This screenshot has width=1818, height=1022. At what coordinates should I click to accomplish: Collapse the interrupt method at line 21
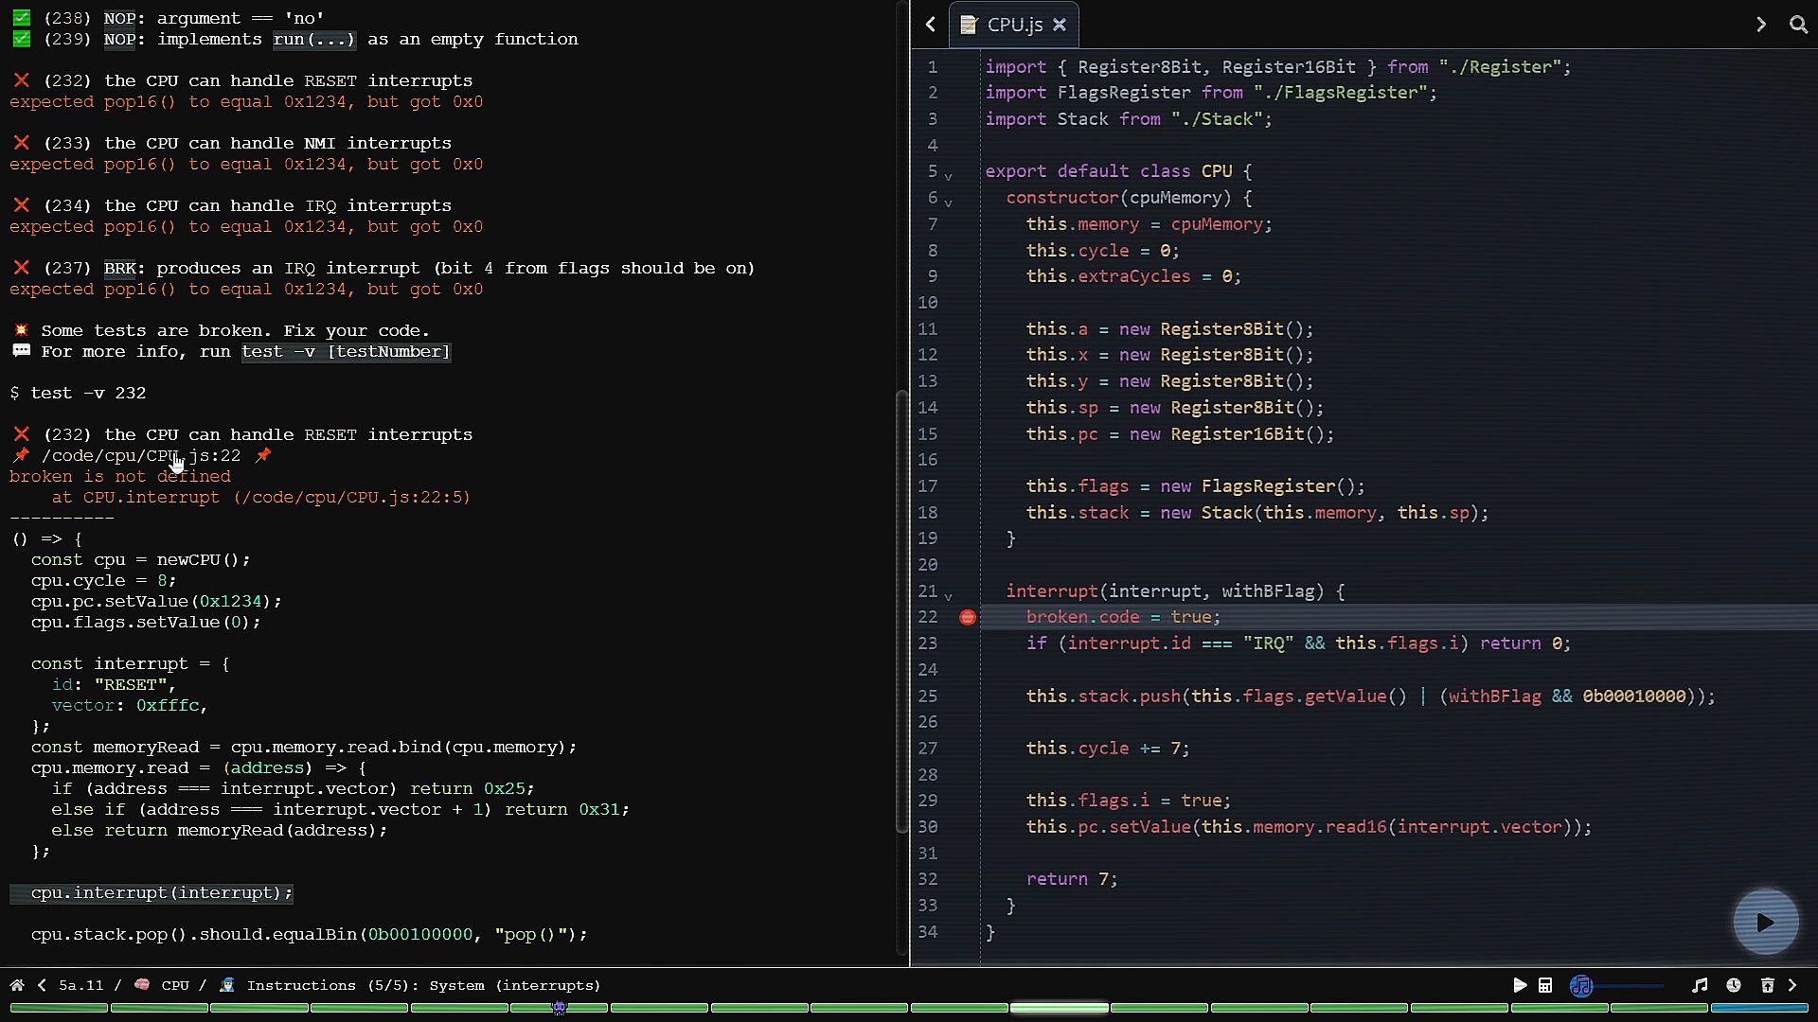click(948, 596)
